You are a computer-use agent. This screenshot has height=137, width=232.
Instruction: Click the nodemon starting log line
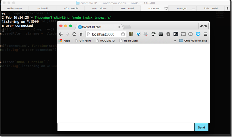pos(57,18)
